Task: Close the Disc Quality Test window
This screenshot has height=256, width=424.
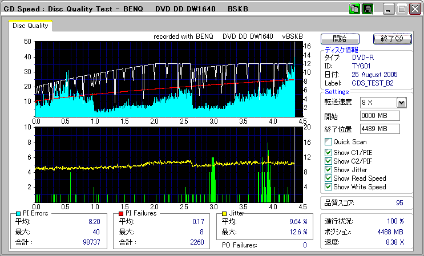Action: [414, 9]
